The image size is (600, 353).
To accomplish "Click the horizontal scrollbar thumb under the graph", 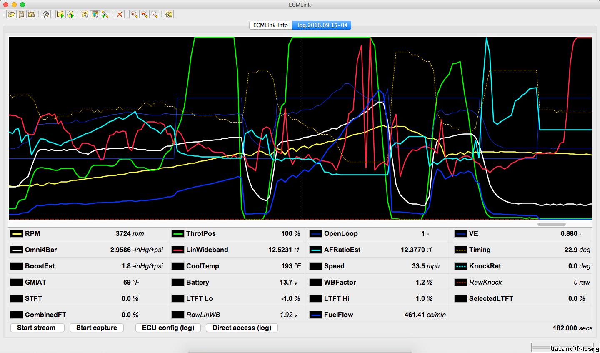I will click(551, 224).
